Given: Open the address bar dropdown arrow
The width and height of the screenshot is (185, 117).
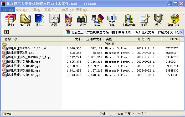Looking at the screenshot, I should tap(181, 32).
